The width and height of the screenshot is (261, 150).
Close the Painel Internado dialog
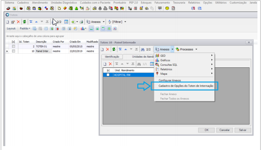pyautogui.click(x=249, y=42)
